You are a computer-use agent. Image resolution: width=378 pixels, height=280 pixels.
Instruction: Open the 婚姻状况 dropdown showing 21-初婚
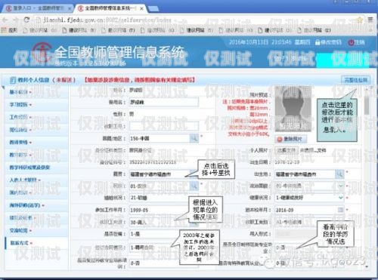(x=164, y=198)
